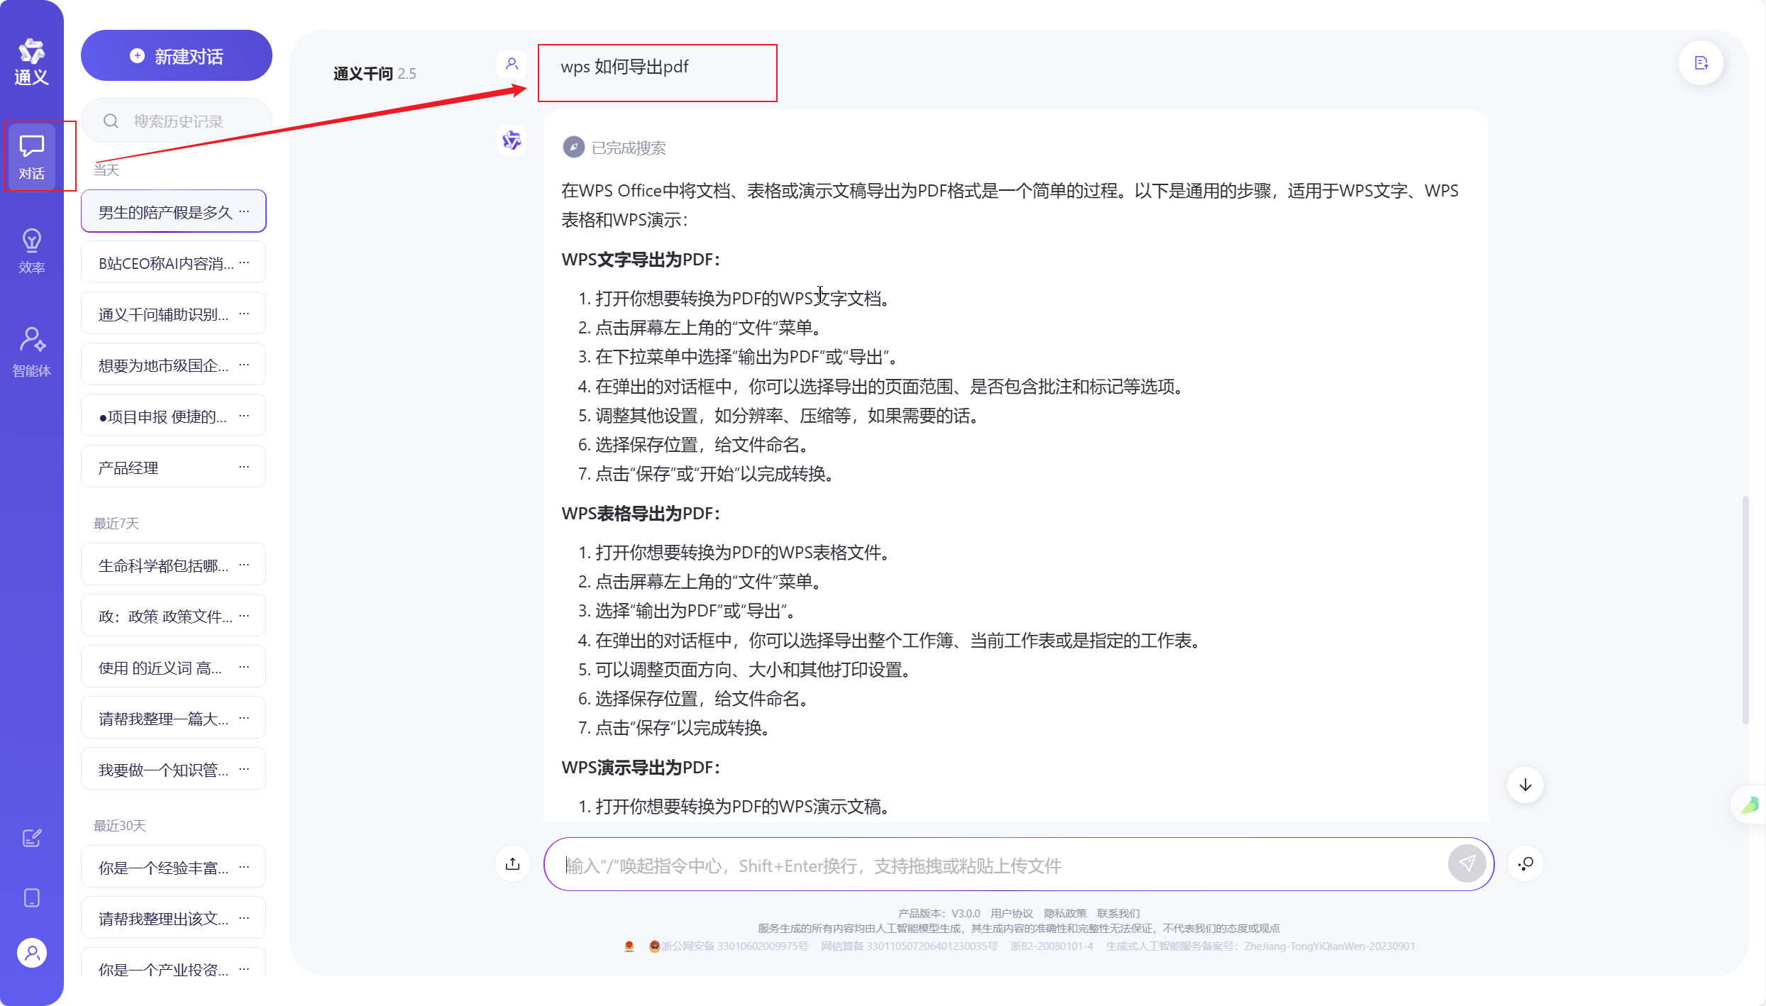Click the chat vertical scrollbar

coord(1745,610)
